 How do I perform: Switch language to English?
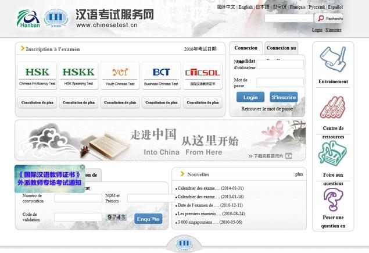point(245,7)
